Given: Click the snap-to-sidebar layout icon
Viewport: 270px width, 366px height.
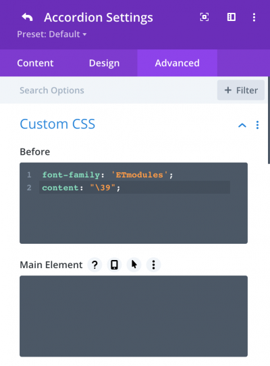Looking at the screenshot, I should 232,17.
